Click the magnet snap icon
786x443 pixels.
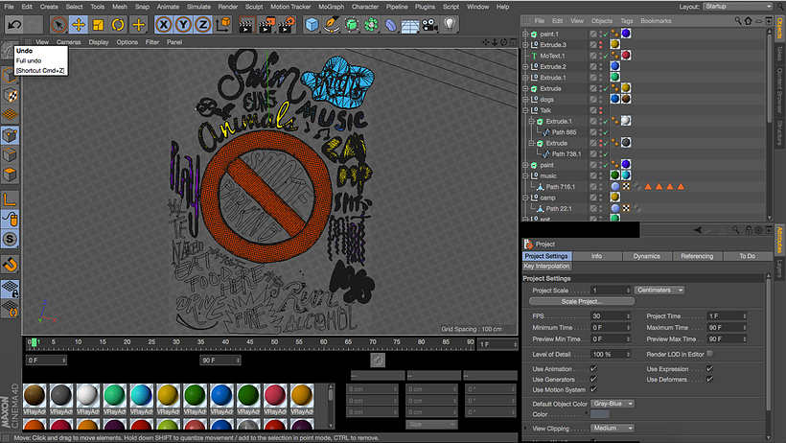(x=10, y=264)
